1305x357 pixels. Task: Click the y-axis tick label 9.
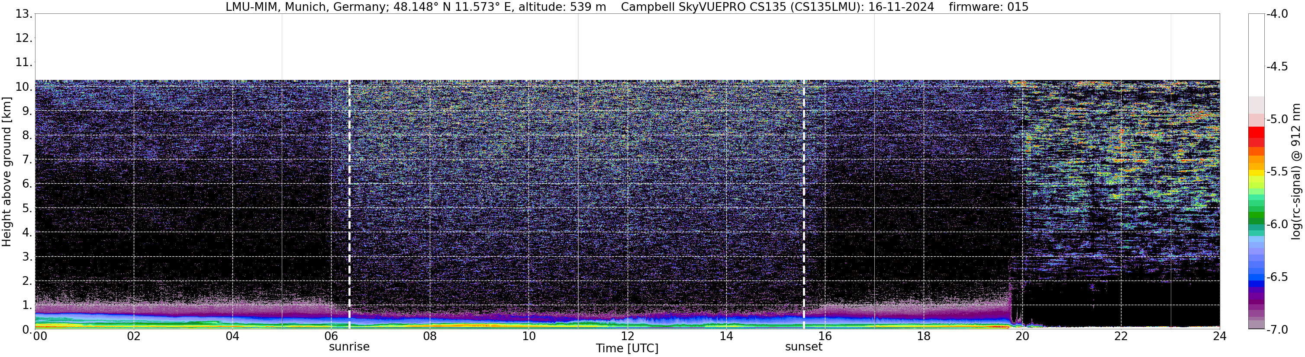pos(27,111)
